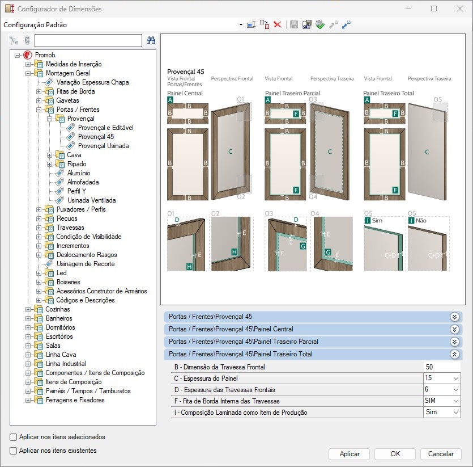Viewport: 473px width, 467px height.
Task: Enable 'Aplicar nos itens selecionados' checkbox
Action: [x=14, y=437]
